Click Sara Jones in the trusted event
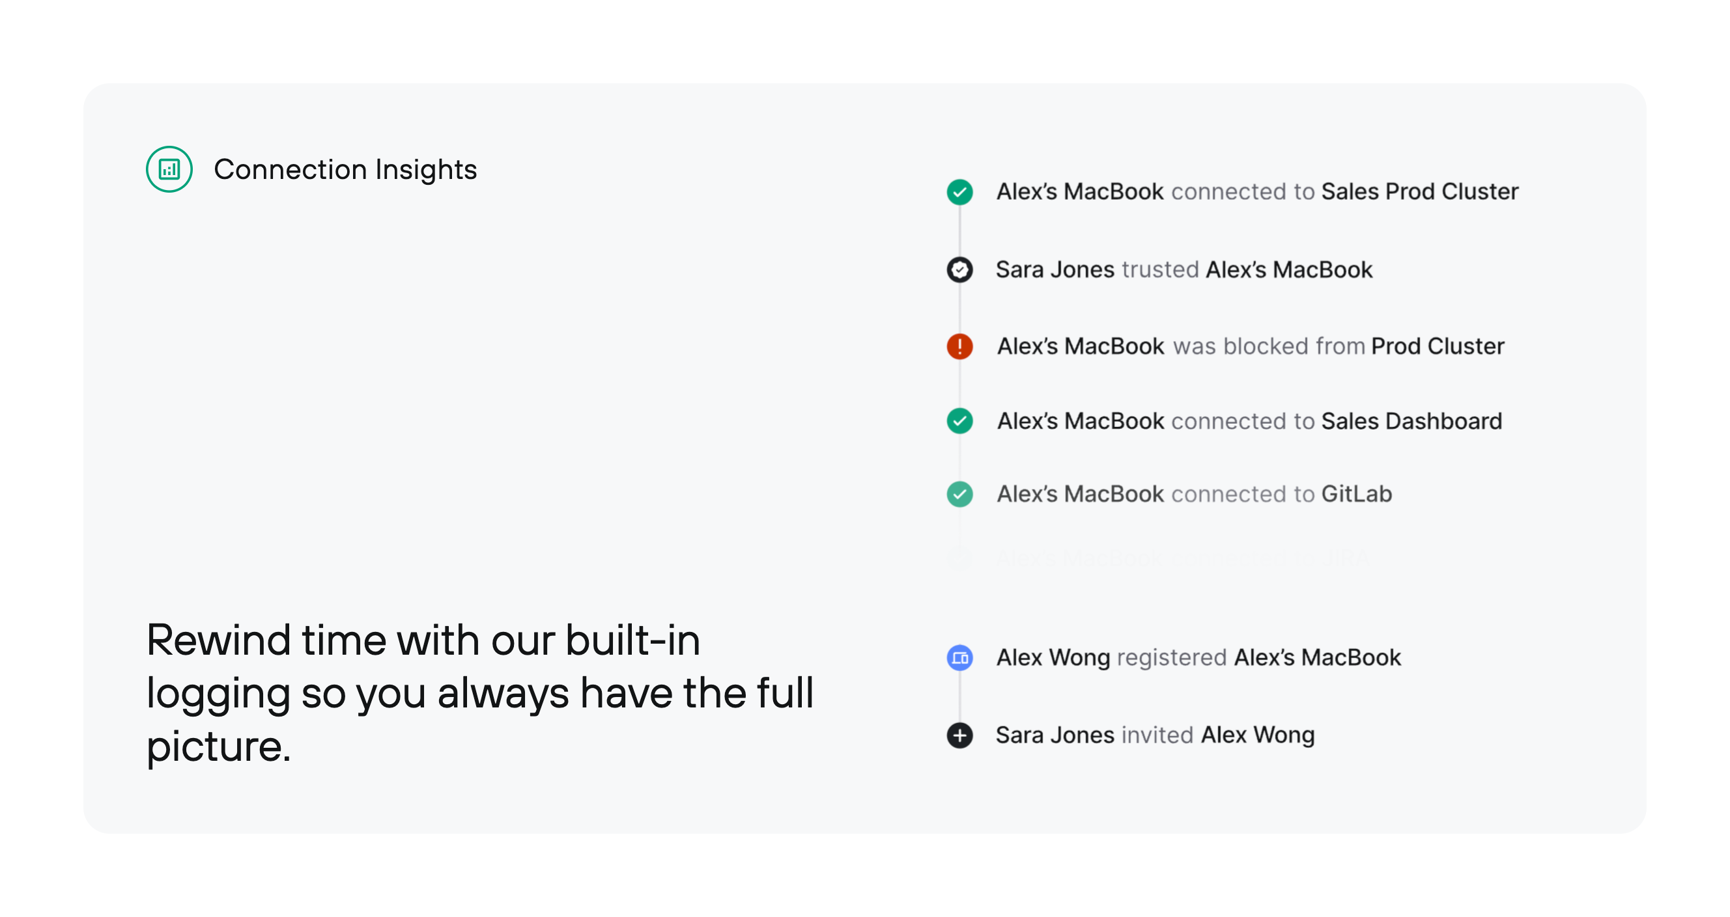Image resolution: width=1730 pixels, height=917 pixels. point(1055,269)
